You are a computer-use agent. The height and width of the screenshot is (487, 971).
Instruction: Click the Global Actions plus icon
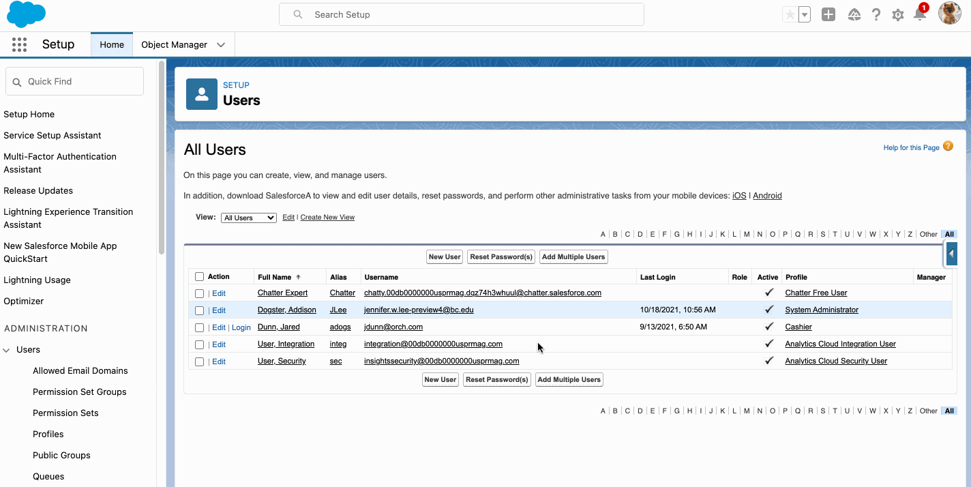[828, 14]
